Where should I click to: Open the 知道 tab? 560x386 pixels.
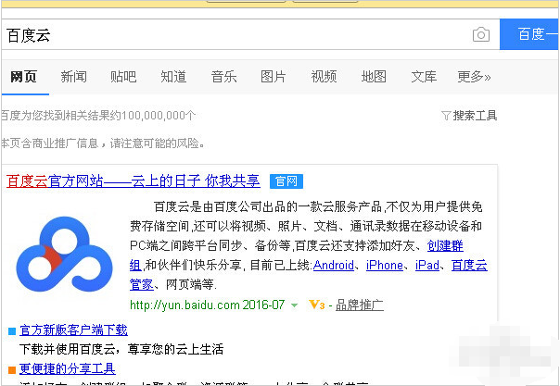(x=173, y=76)
